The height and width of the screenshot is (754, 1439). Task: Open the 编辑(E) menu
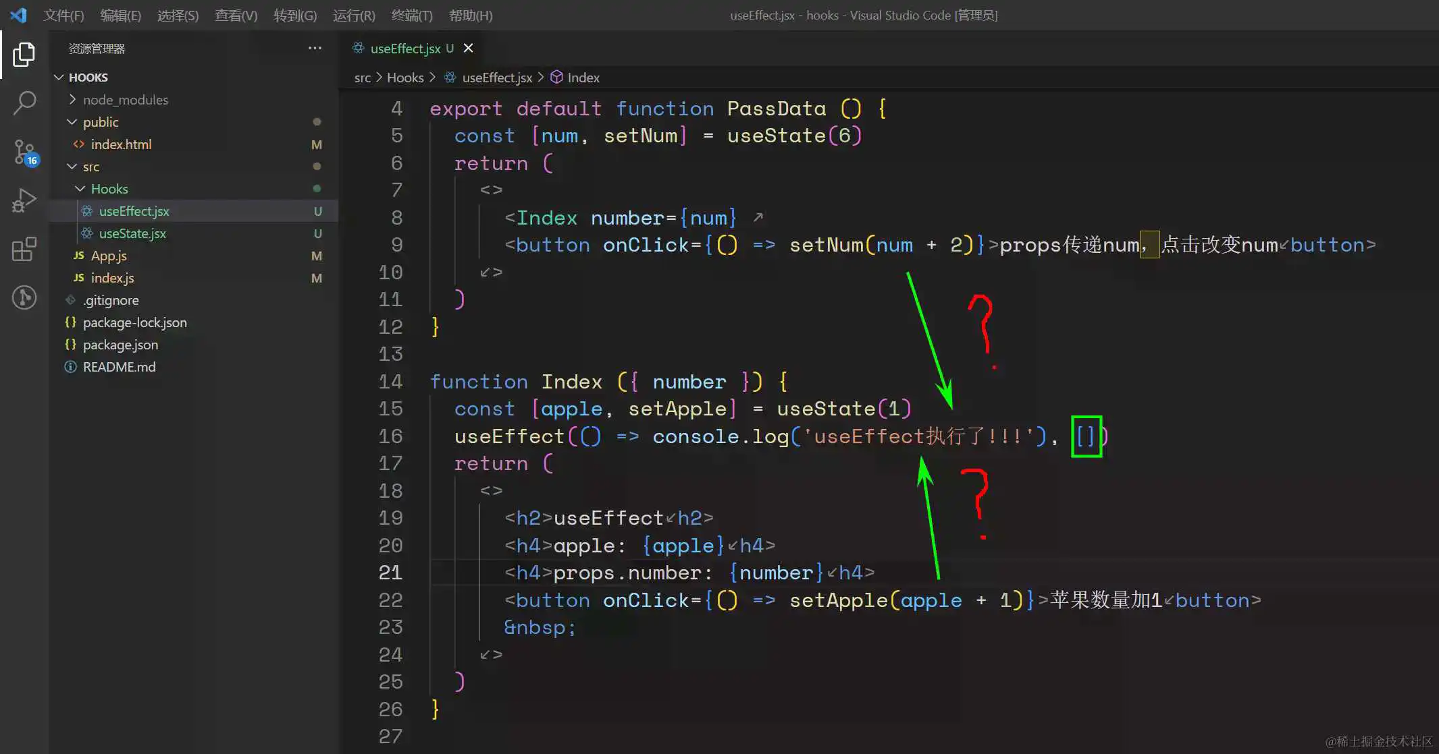click(120, 15)
